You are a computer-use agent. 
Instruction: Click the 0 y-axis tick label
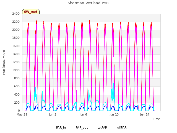point(19,111)
